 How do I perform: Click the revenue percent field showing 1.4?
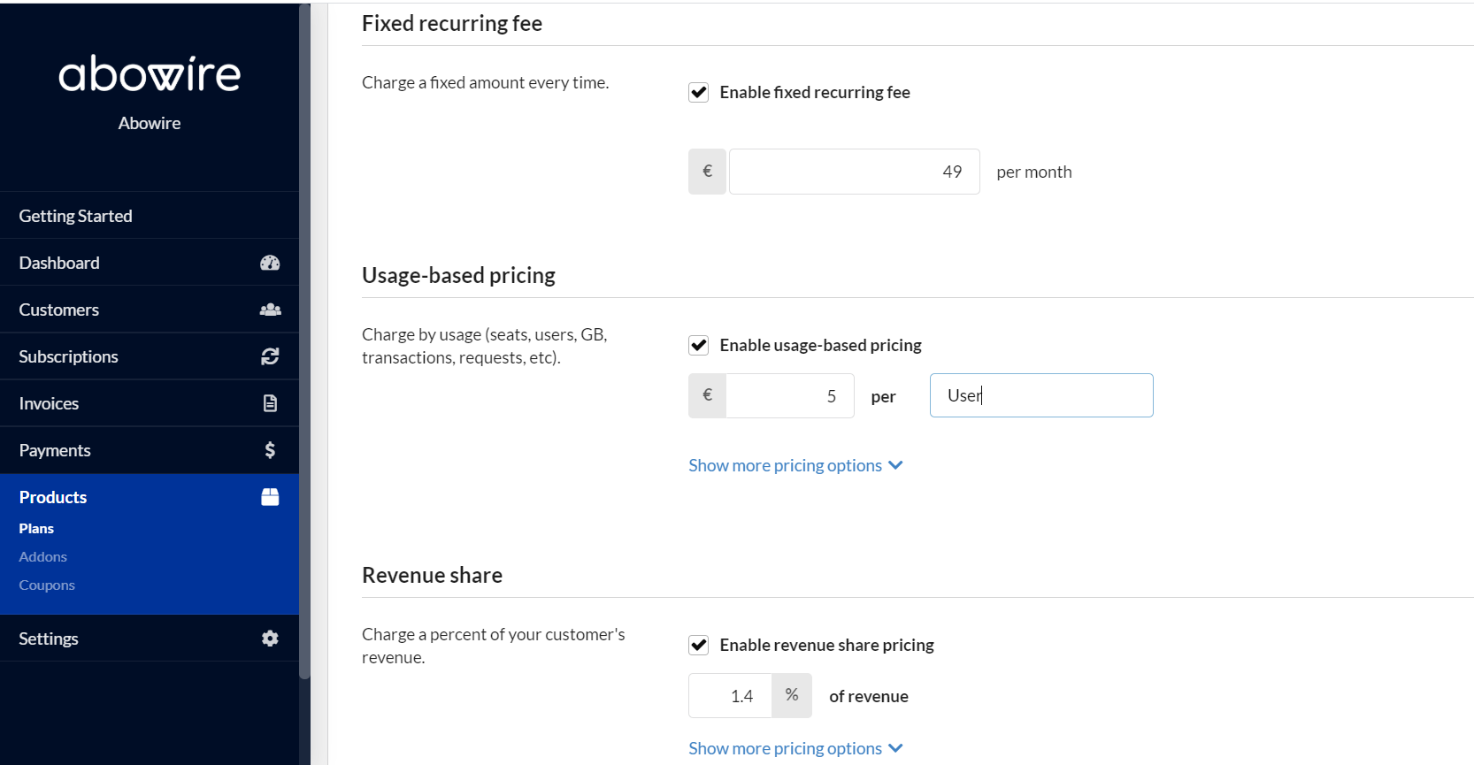(731, 696)
